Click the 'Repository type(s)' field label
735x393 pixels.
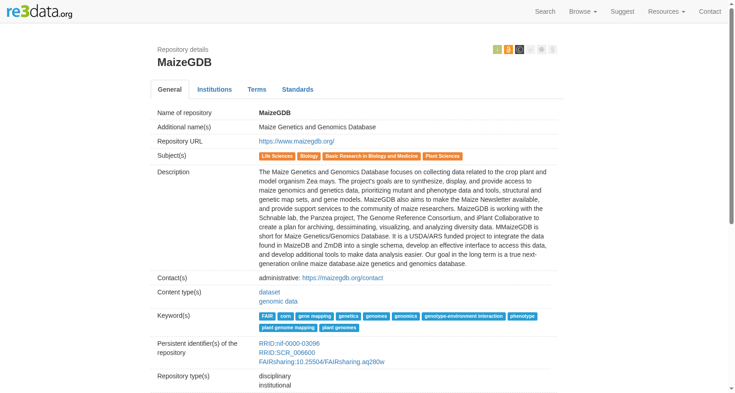tap(183, 376)
